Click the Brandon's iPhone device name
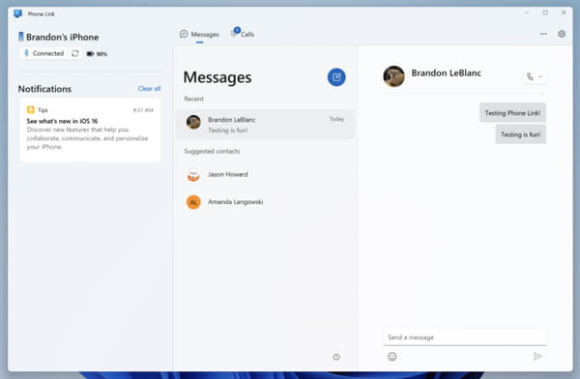The image size is (580, 379). point(63,37)
